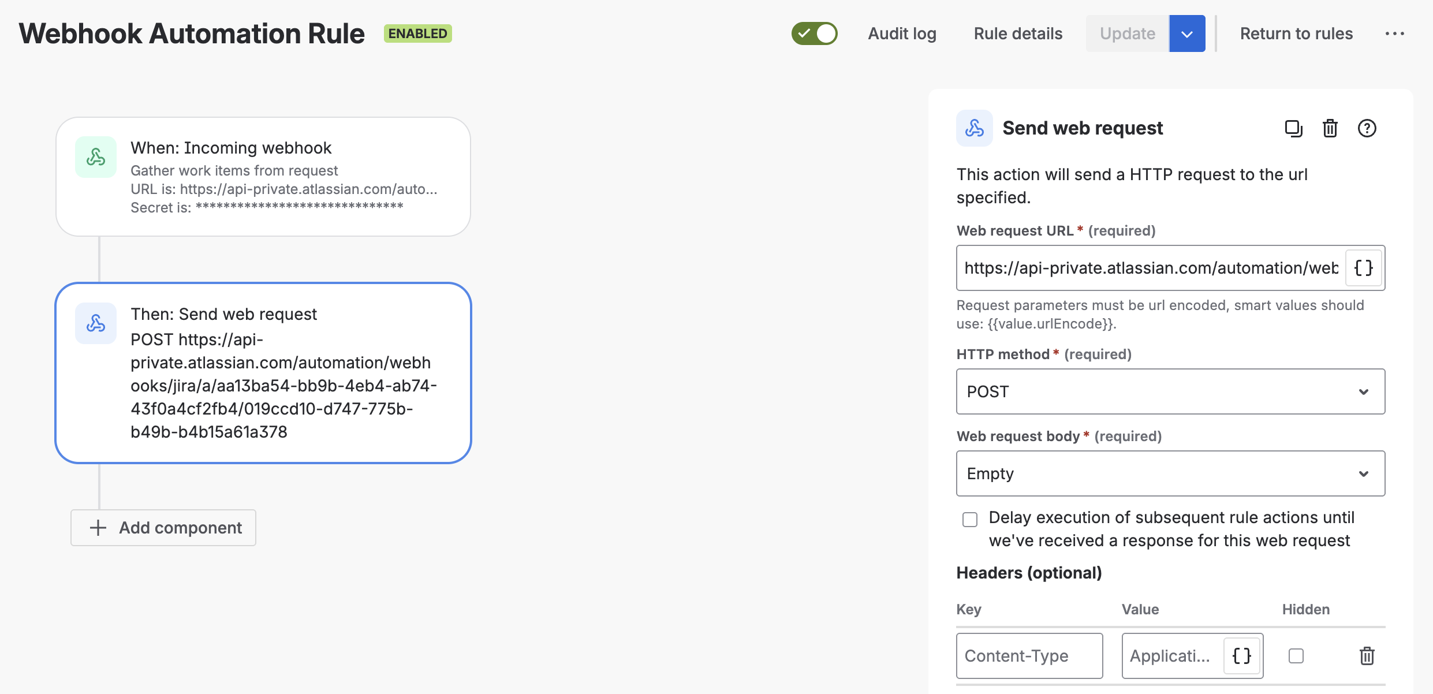Open help for Send web request
The image size is (1433, 694).
pos(1367,128)
